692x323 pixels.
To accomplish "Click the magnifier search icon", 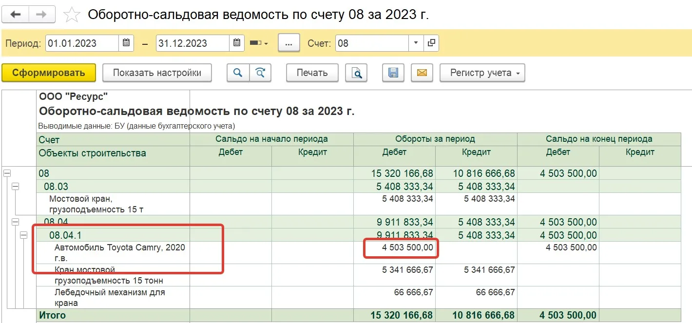I will (238, 73).
